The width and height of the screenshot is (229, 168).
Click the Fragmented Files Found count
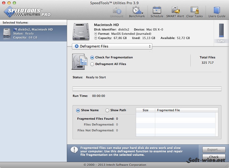(x=117, y=119)
